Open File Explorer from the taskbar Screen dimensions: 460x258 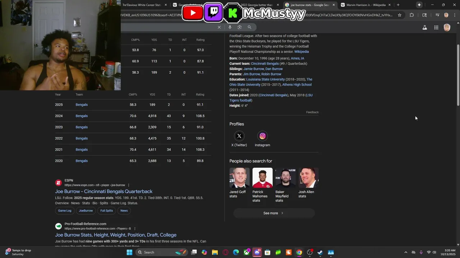(215, 252)
